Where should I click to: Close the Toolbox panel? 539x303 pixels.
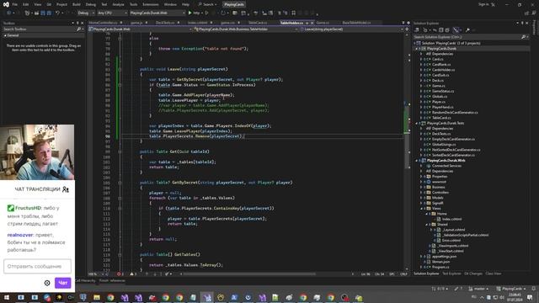[82, 23]
